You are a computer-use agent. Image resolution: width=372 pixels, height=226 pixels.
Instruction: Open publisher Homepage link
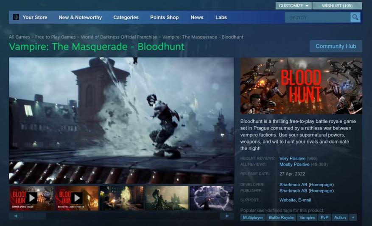tap(321, 190)
